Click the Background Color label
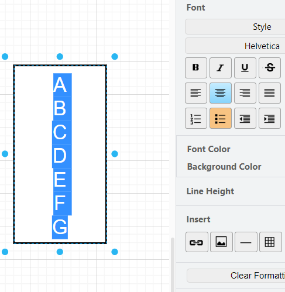285x292 pixels. pos(224,167)
